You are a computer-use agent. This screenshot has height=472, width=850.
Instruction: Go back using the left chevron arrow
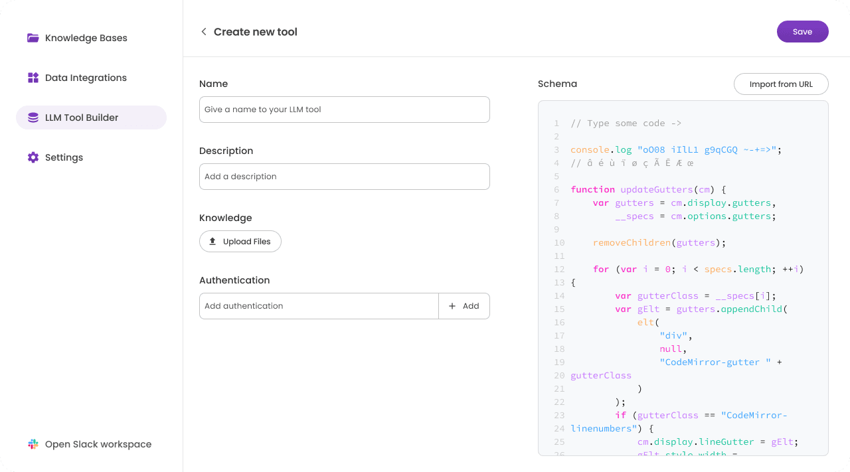point(204,32)
